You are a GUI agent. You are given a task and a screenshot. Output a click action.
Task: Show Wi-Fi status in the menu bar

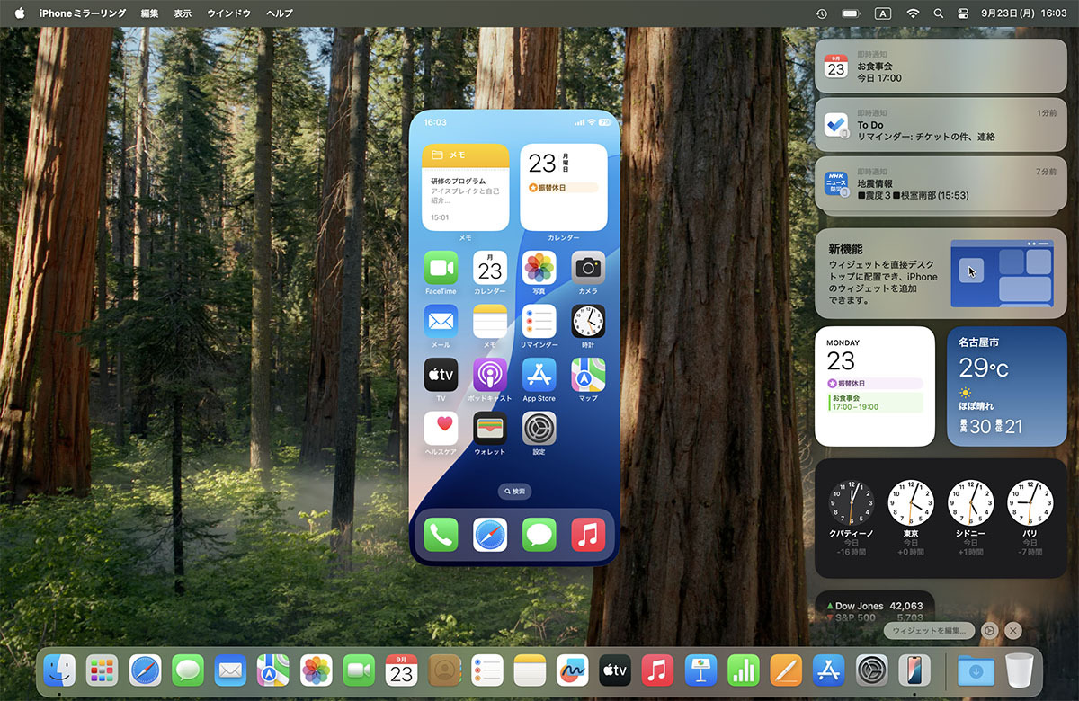pyautogui.click(x=914, y=13)
